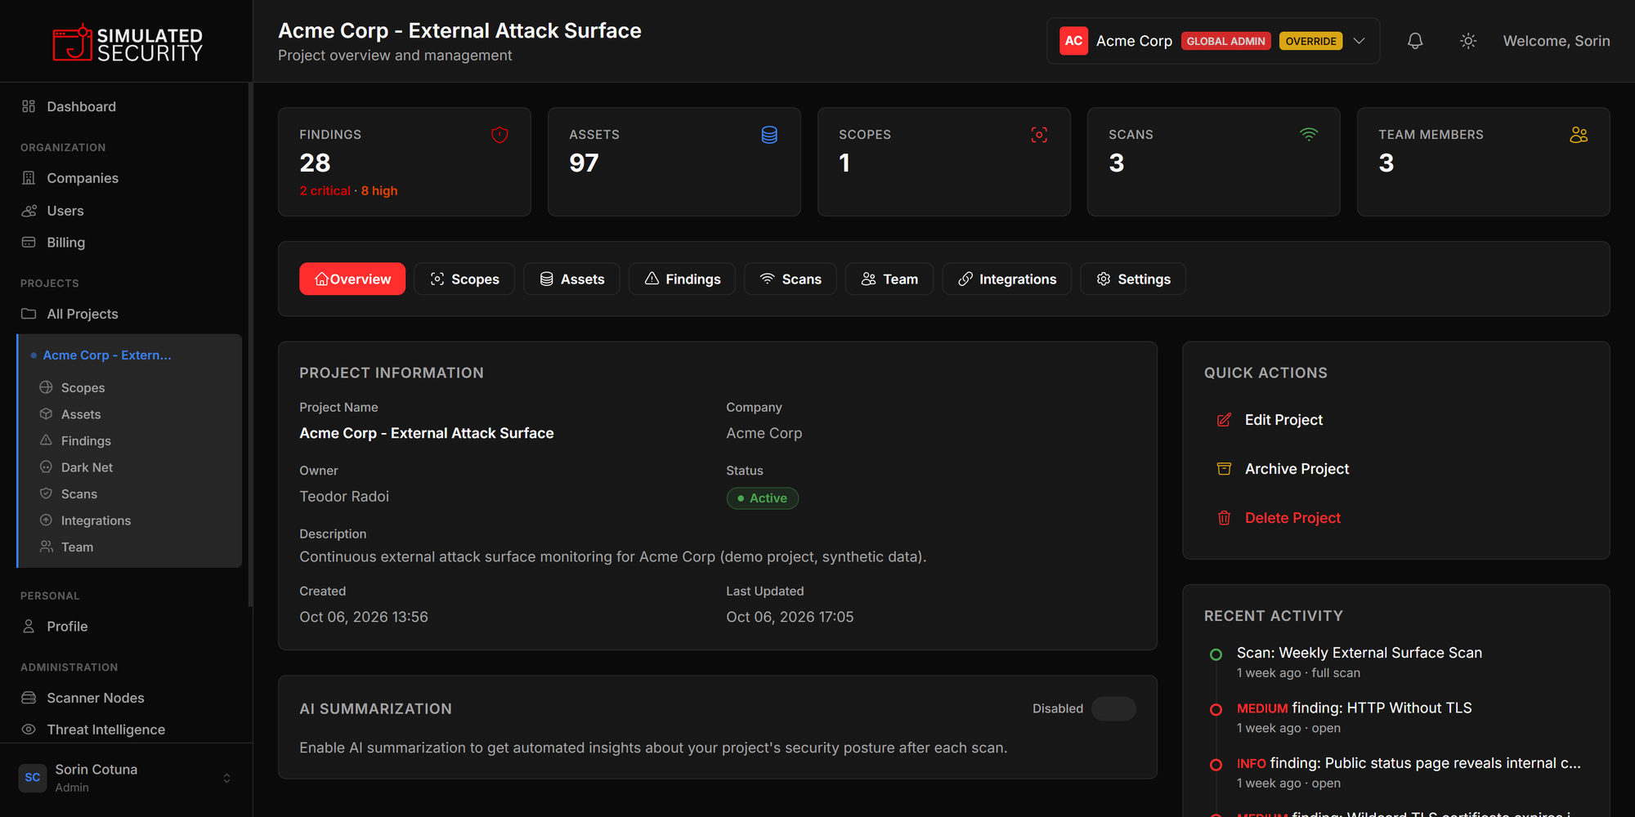
Task: Click the SC user avatar
Action: 33,778
